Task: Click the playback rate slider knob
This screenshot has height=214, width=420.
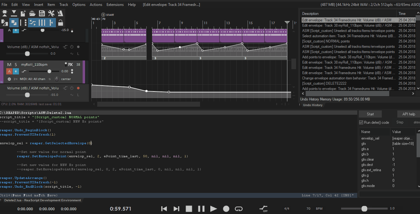Action: (364, 209)
